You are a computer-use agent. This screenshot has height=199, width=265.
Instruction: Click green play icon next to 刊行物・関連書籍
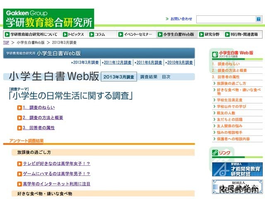pyautogui.click(x=227, y=34)
